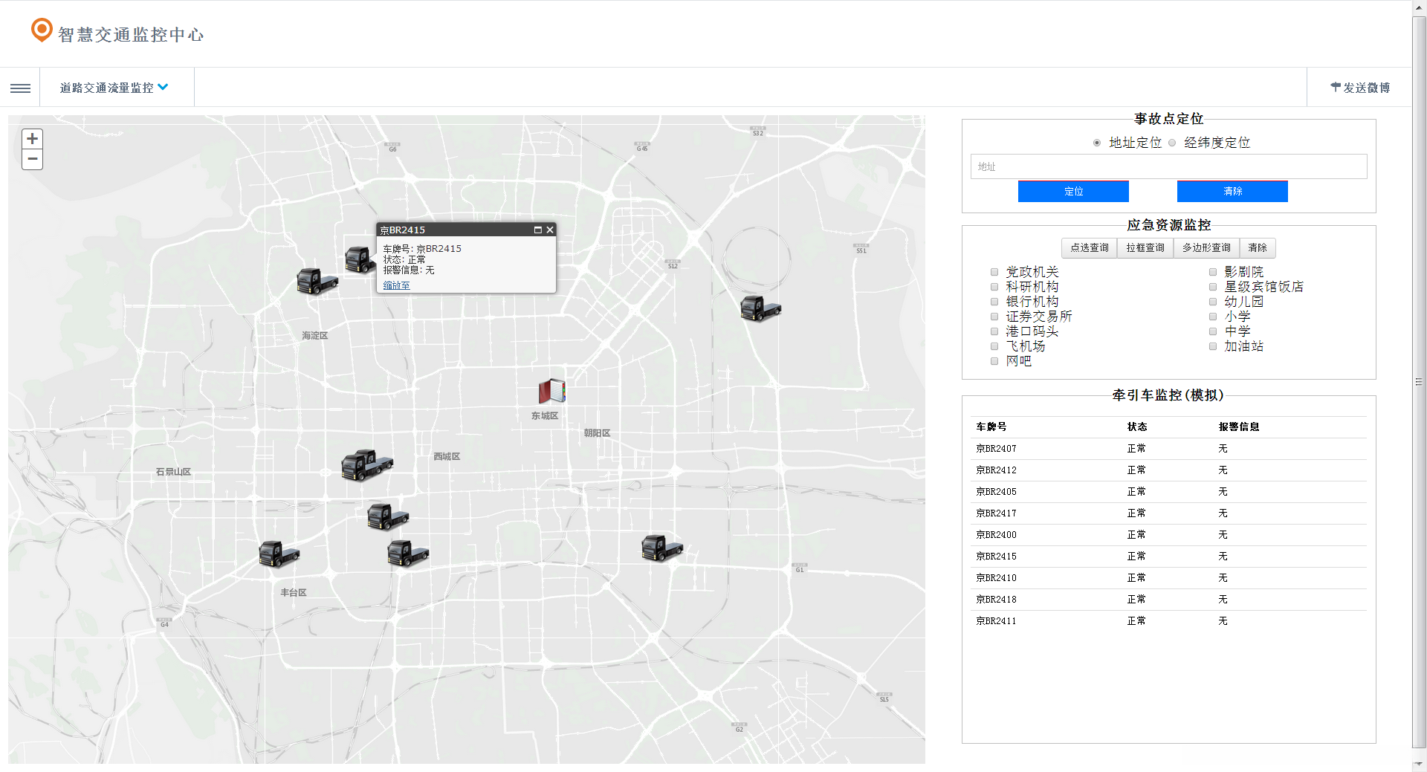Click the truck cluster left of 西城区
Viewport: 1427px width, 772px height.
[x=366, y=465]
